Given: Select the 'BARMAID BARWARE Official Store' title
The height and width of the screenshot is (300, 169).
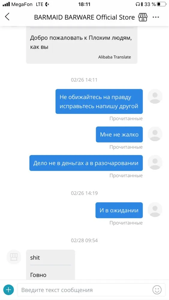Looking at the screenshot, I should point(84,17).
